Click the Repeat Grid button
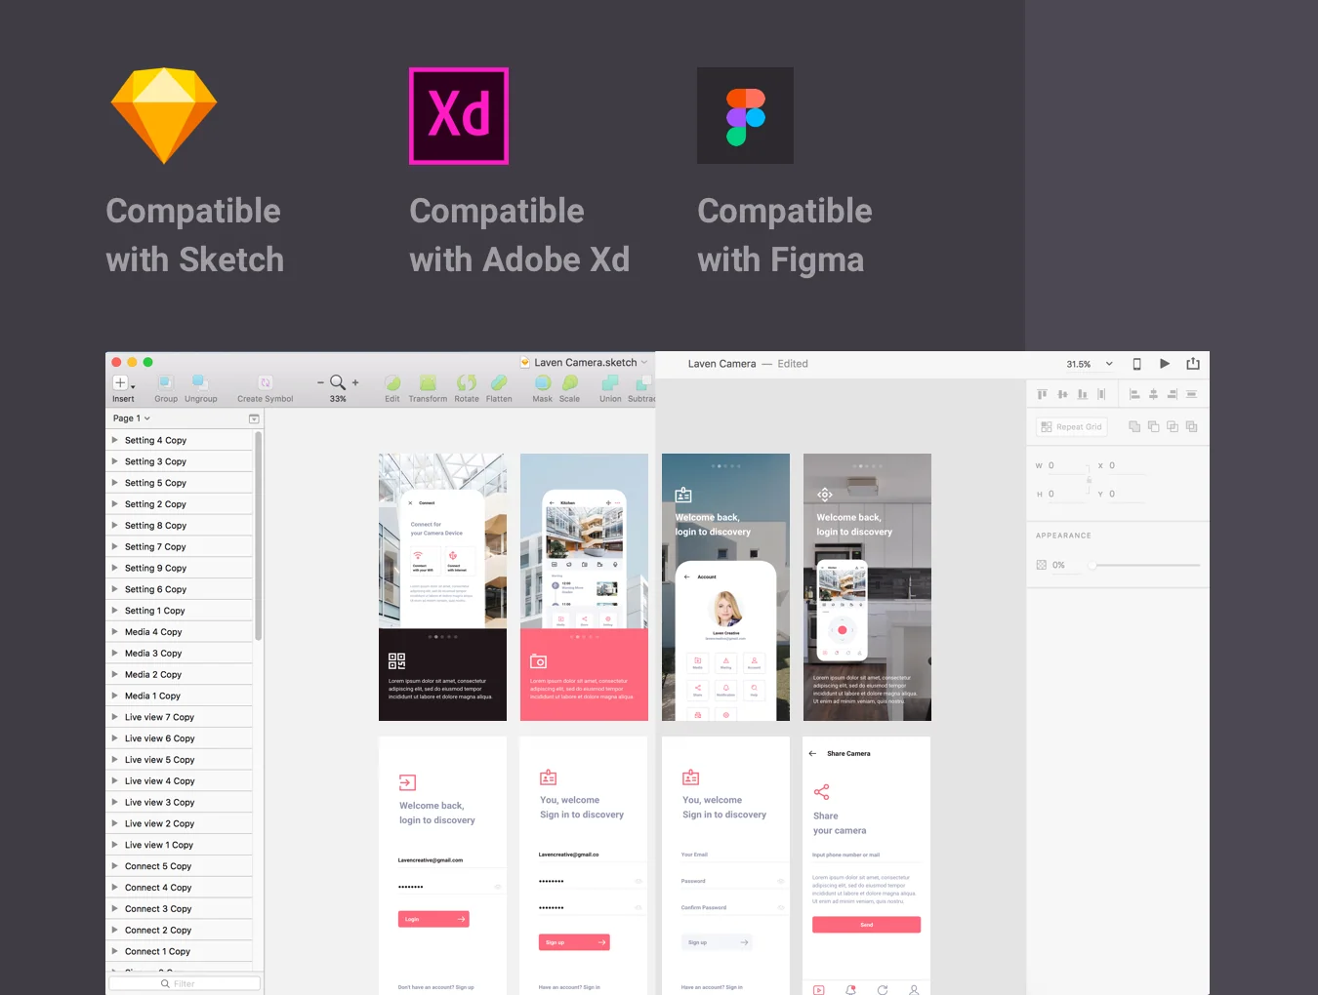The height and width of the screenshot is (995, 1318). (x=1070, y=426)
